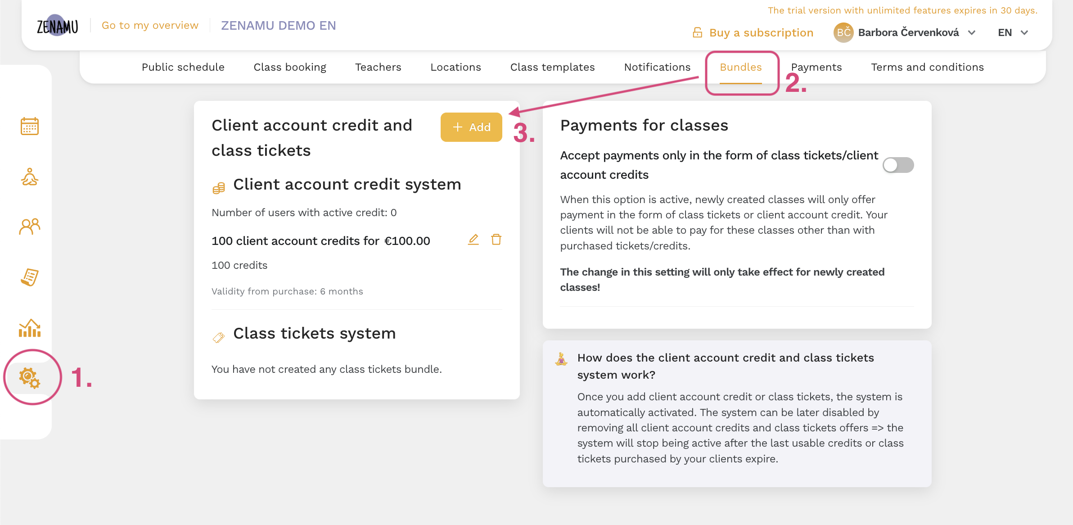Click the Zenamu logo home icon
This screenshot has width=1073, height=525.
pos(58,25)
